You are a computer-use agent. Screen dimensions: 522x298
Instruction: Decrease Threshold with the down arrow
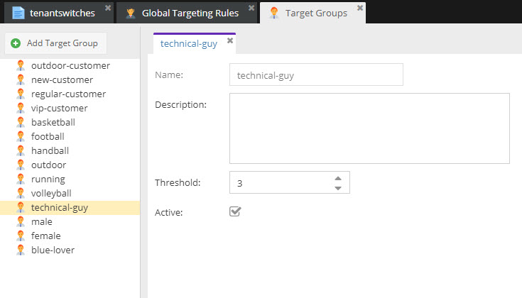[x=338, y=188]
